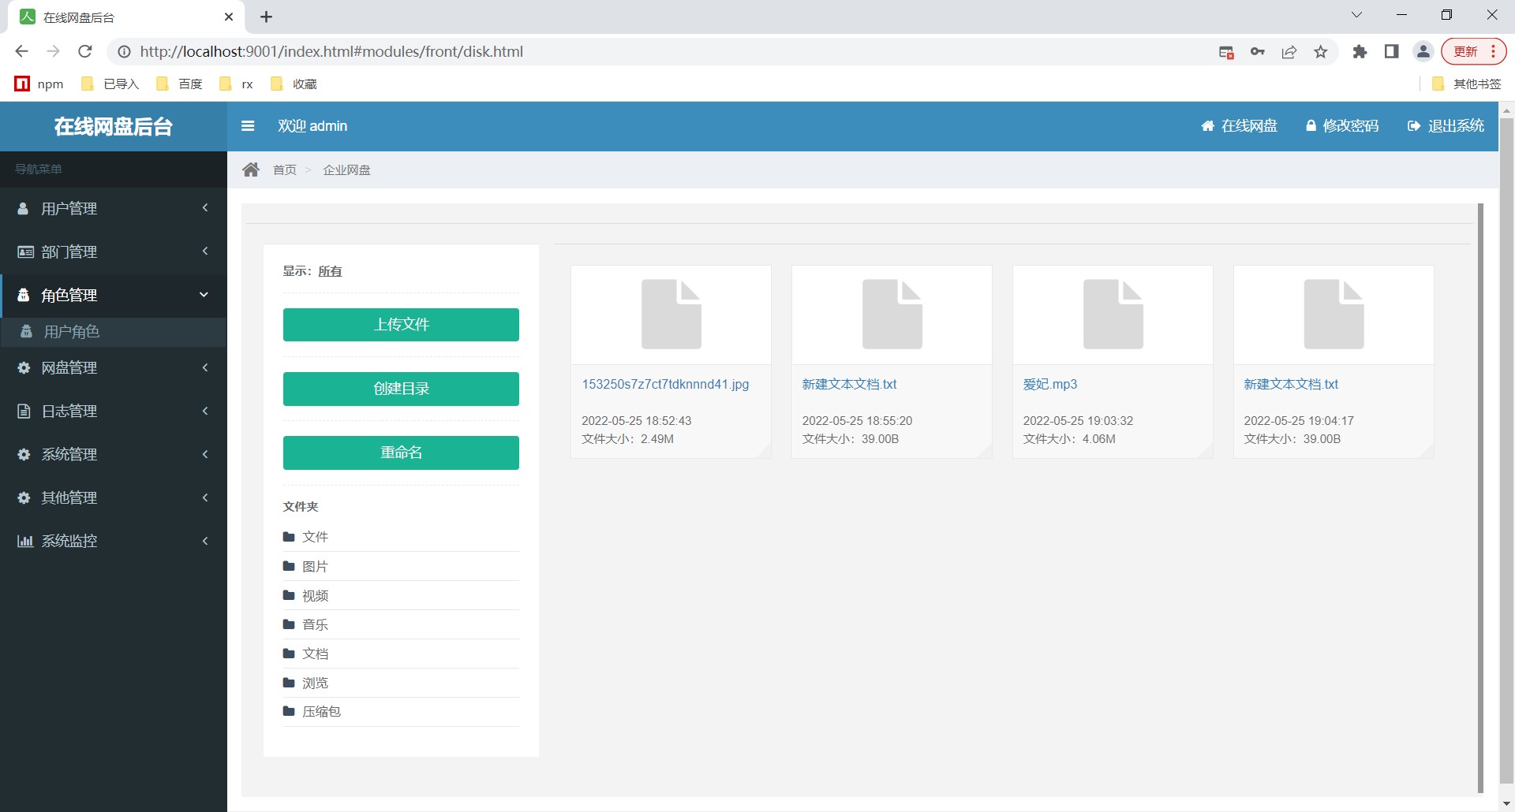Open file link 153250s7z7ct7tdknnnd41.jpg
1515x812 pixels.
[665, 385]
